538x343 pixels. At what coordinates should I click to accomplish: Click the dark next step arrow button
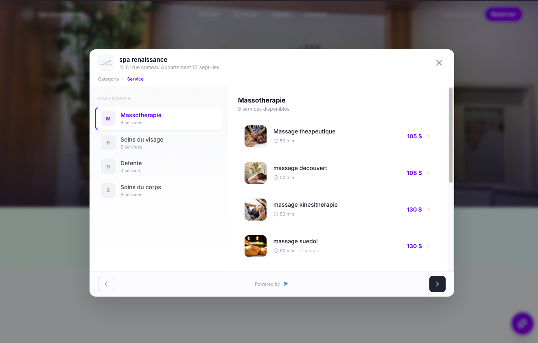coord(437,284)
